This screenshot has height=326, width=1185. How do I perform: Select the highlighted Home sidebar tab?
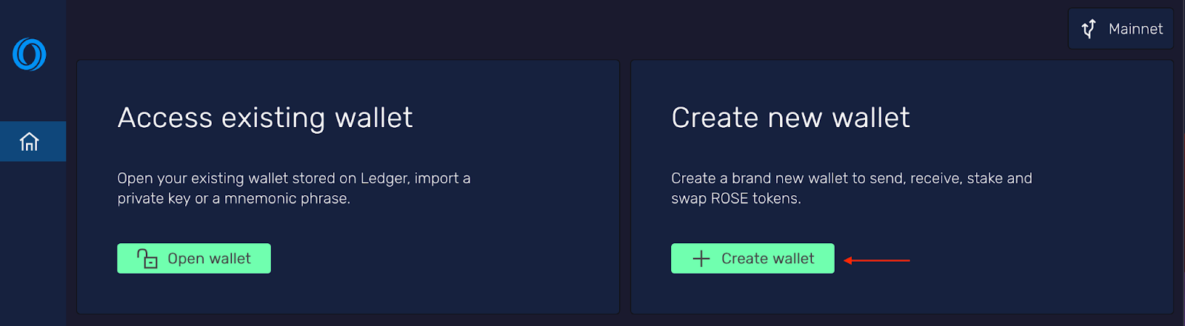pyautogui.click(x=33, y=141)
